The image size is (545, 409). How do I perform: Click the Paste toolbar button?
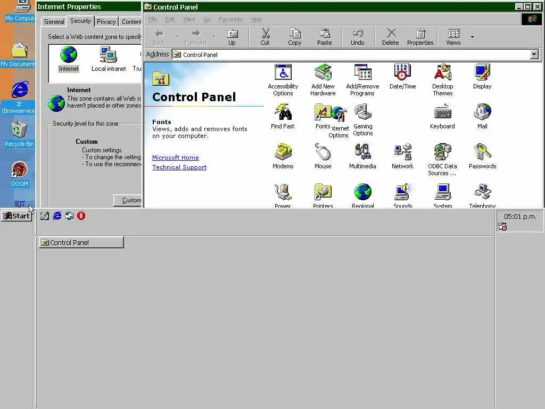click(x=324, y=37)
